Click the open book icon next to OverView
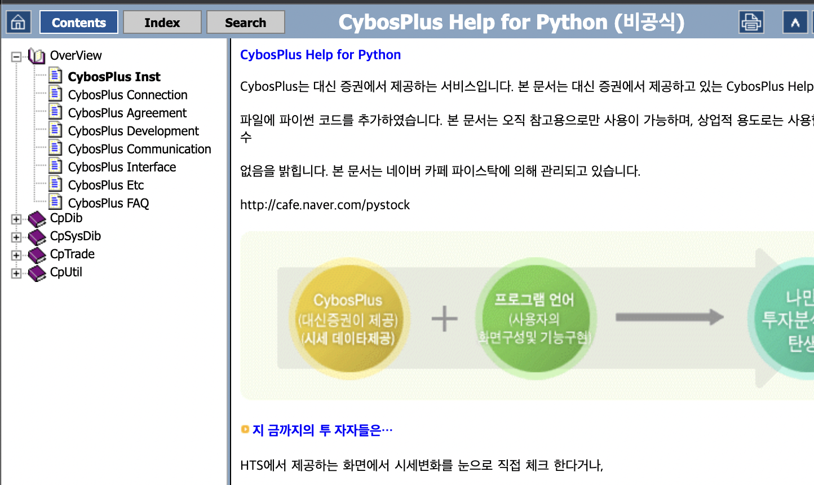This screenshot has height=485, width=814. pyautogui.click(x=36, y=55)
